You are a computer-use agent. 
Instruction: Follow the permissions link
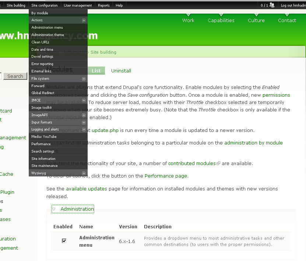coord(276,95)
